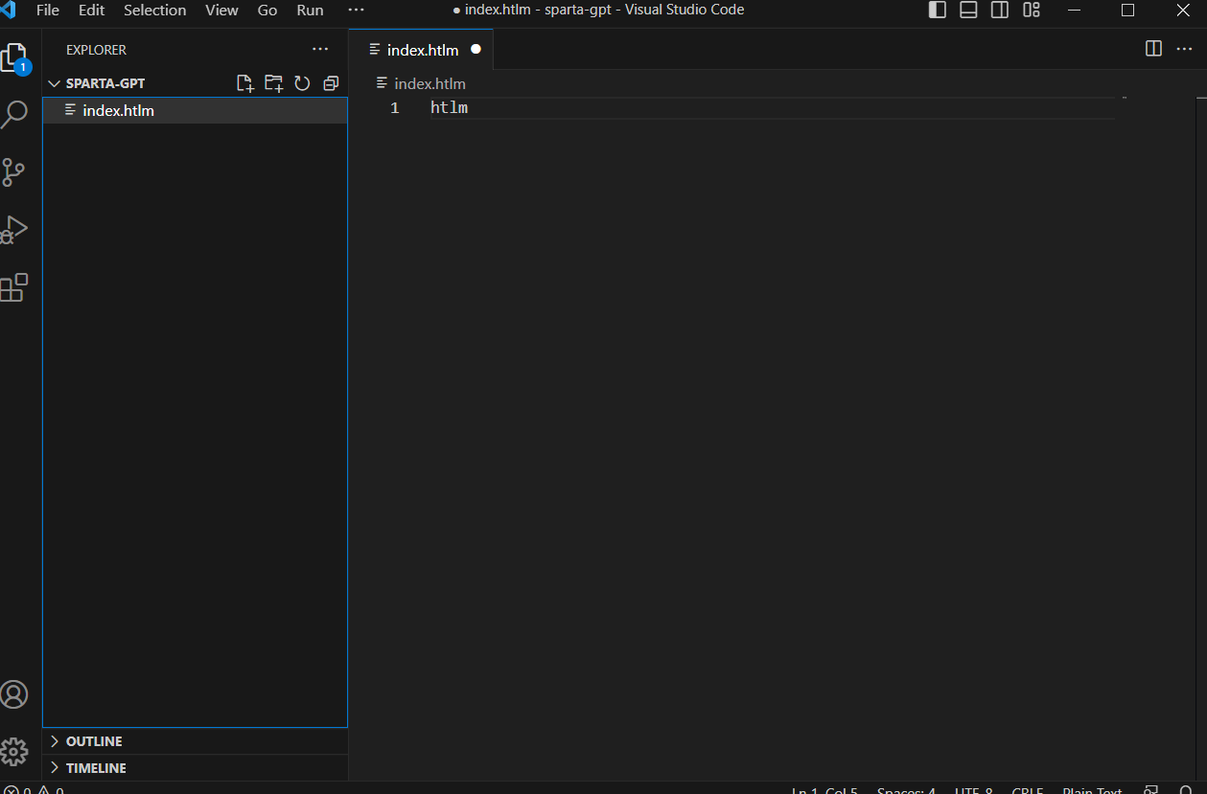Viewport: 1207px width, 794px height.
Task: Click the line number 1 in the gutter
Action: tap(394, 108)
